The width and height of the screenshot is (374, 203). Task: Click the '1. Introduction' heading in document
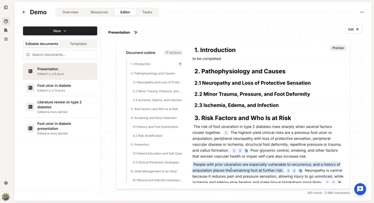[215, 50]
